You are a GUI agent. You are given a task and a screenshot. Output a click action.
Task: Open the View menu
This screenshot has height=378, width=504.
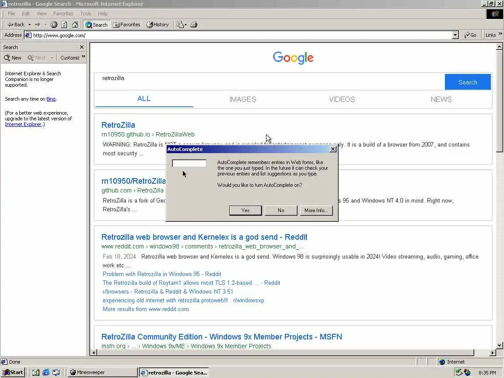click(42, 14)
